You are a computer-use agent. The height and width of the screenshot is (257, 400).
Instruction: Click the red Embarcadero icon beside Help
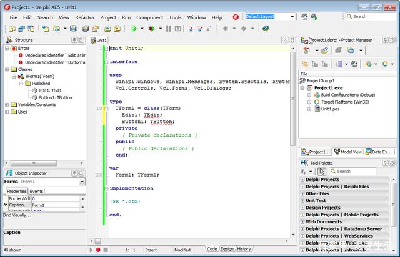click(x=236, y=17)
